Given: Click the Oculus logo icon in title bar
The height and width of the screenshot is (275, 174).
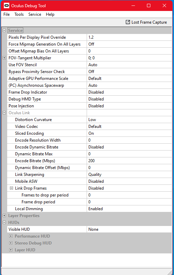Looking at the screenshot, I should tap(7, 5).
